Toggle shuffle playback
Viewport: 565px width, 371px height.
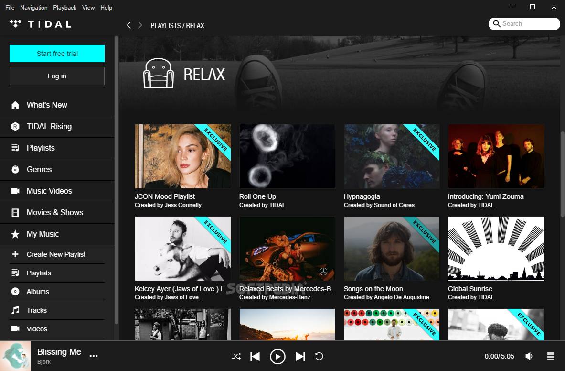click(236, 356)
